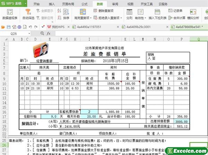
Task: Expand the Name Box dropdown arrow
Action: pyautogui.click(x=29, y=34)
